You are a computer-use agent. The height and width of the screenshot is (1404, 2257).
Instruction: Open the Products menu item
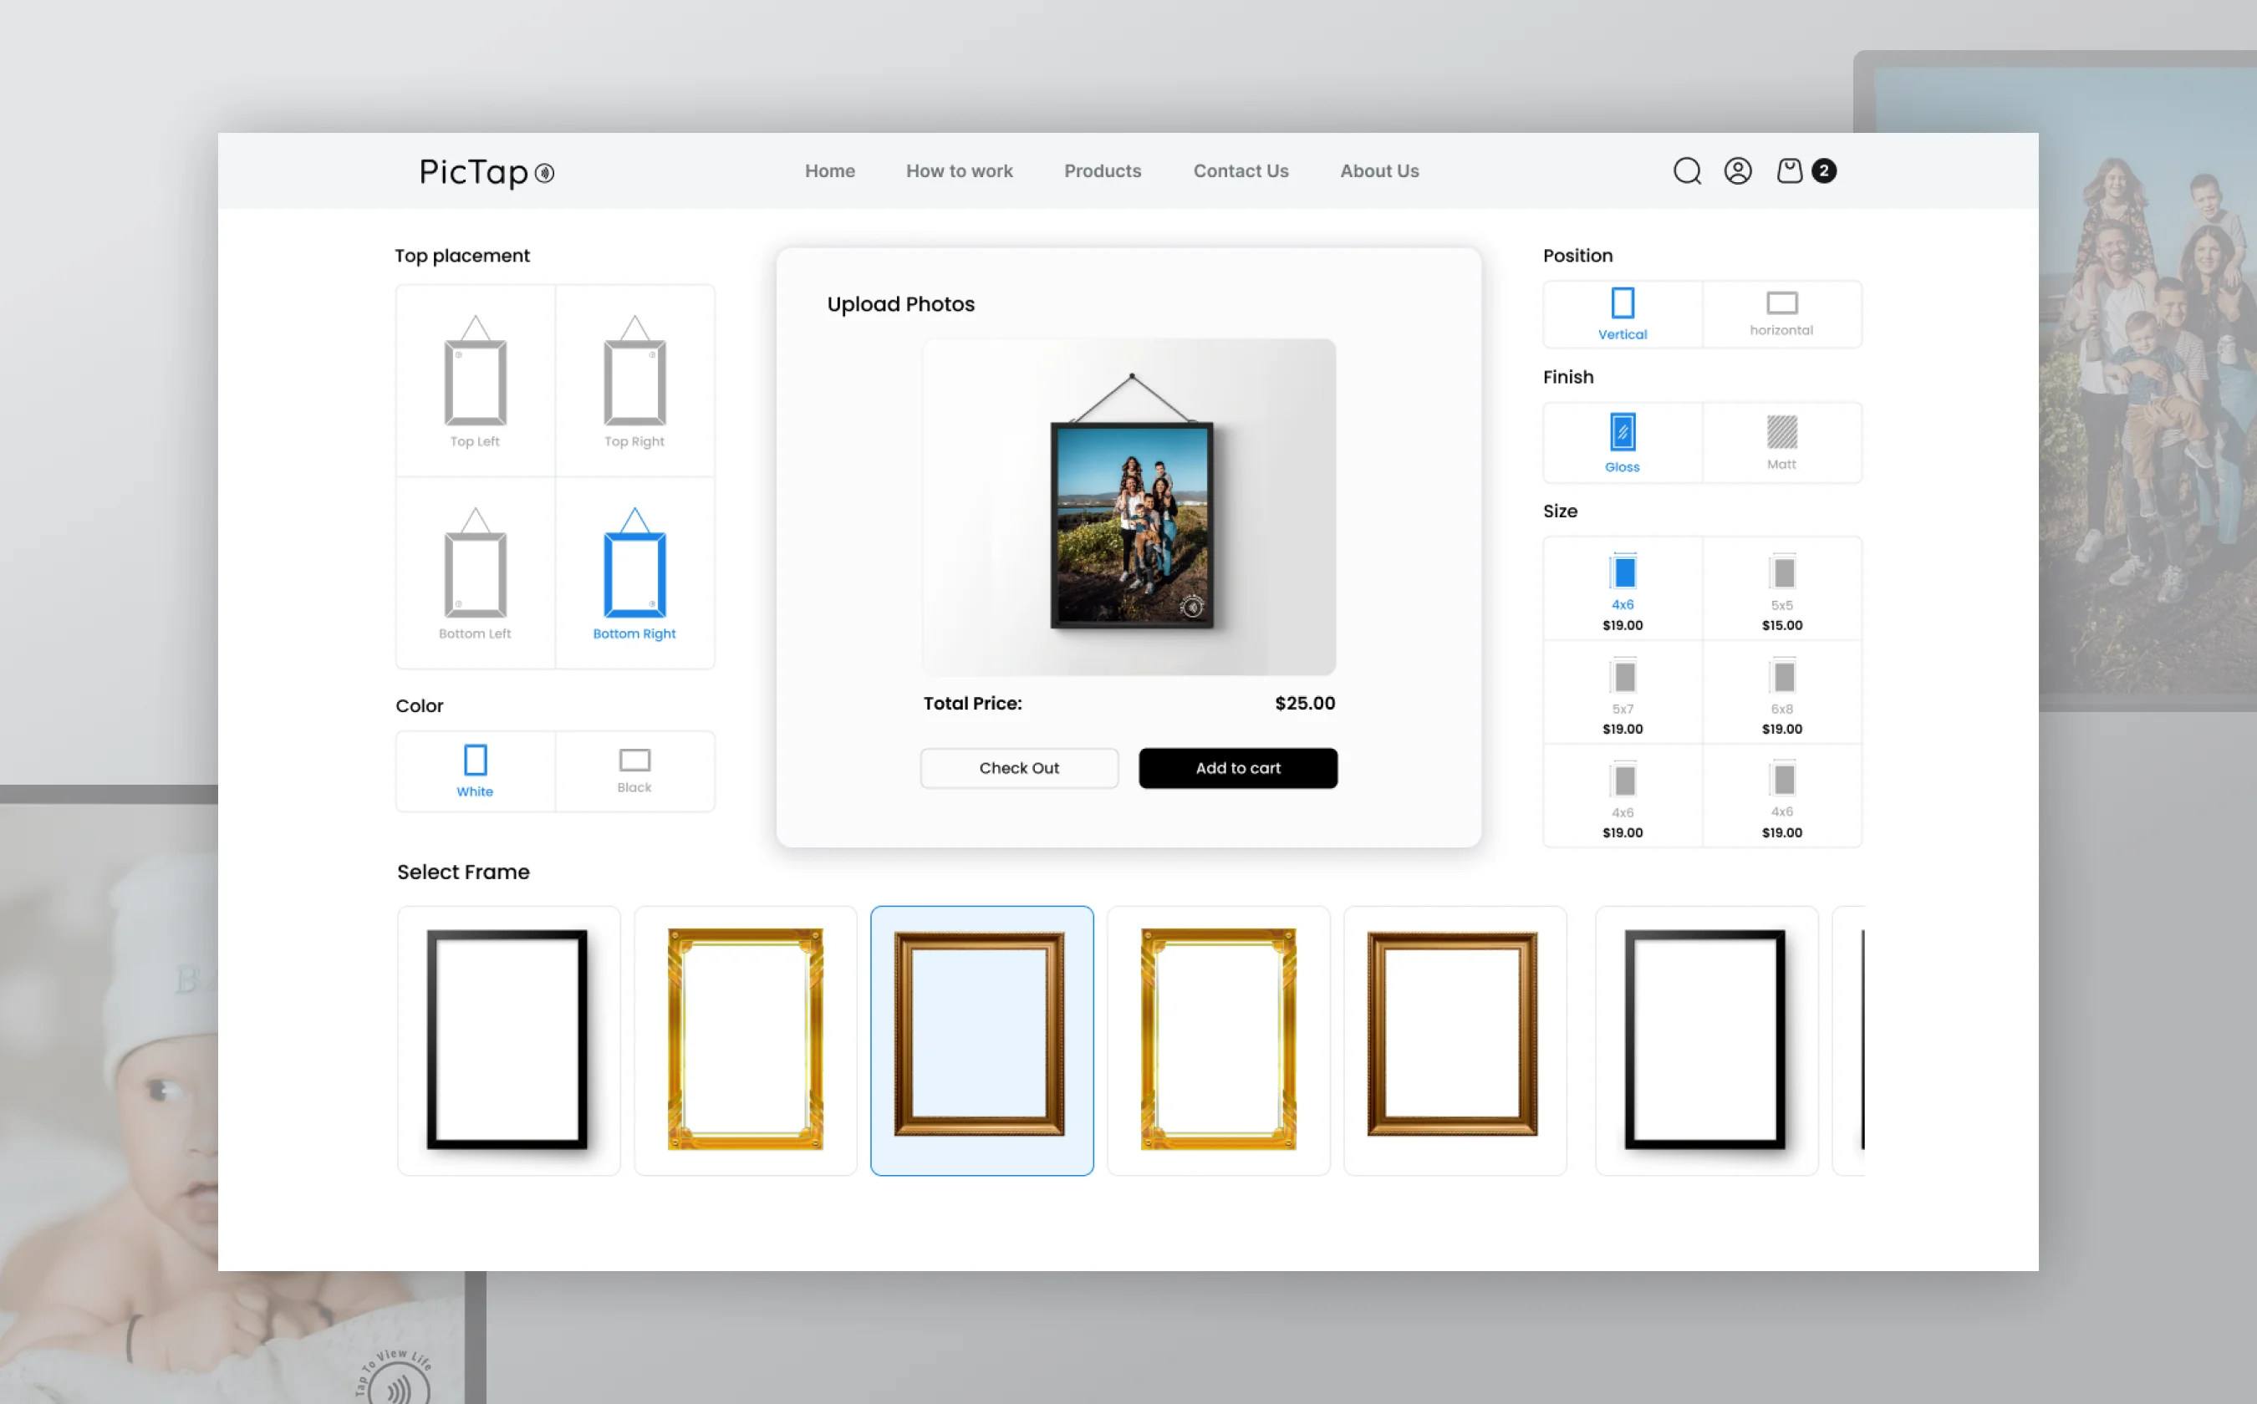pyautogui.click(x=1103, y=170)
